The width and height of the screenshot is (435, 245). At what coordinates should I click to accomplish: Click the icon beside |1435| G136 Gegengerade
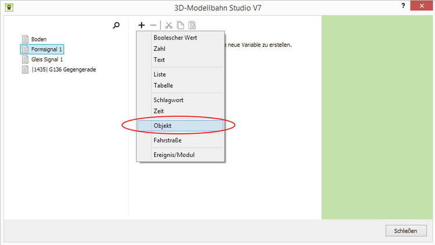tap(26, 70)
